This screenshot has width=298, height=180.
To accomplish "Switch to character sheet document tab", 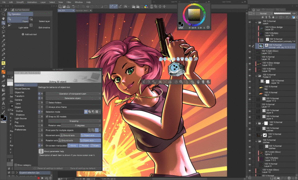I will [83, 11].
